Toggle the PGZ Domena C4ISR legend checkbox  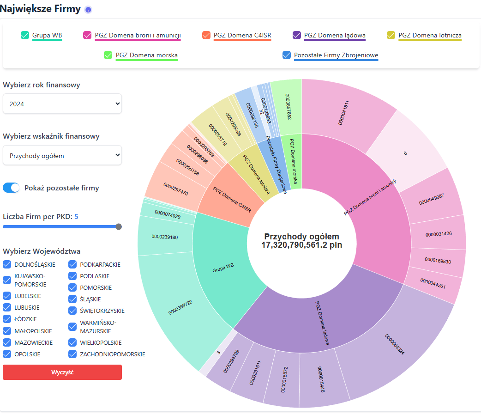click(x=207, y=35)
